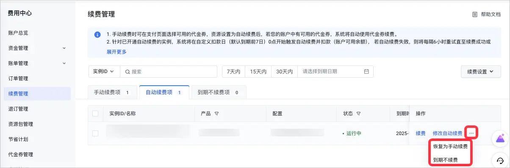Screen dimensions: 510x168
Task: Click the 产品 column filter icon
Action: click(x=217, y=114)
